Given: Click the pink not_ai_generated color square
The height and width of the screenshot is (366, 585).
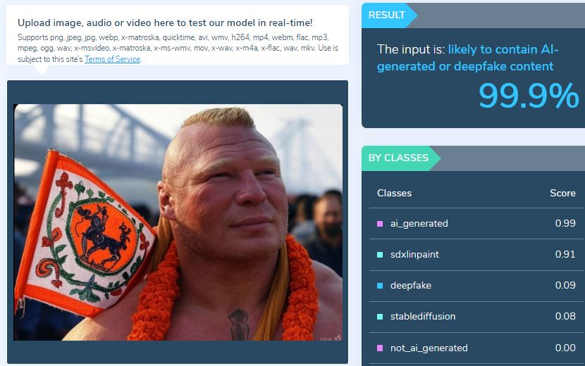Looking at the screenshot, I should (380, 348).
